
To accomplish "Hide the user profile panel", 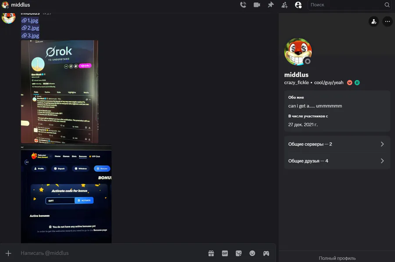I will 298,5.
